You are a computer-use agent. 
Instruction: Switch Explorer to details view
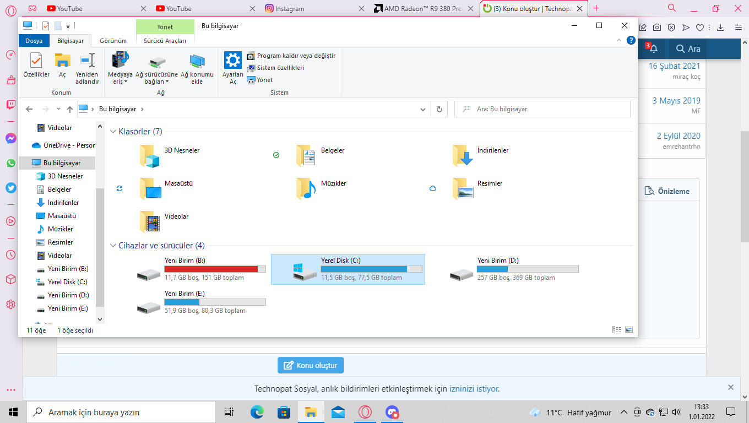point(617,330)
